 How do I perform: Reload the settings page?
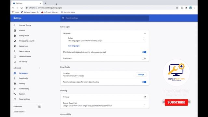(x=21, y=8)
